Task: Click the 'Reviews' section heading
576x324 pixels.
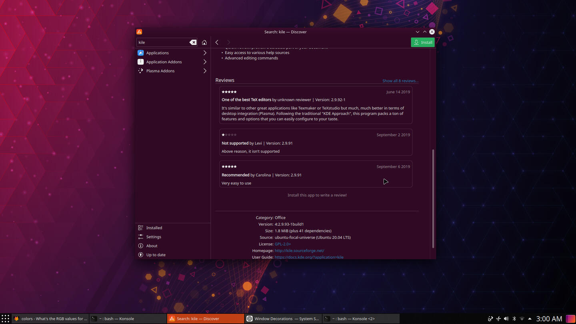Action: click(225, 80)
